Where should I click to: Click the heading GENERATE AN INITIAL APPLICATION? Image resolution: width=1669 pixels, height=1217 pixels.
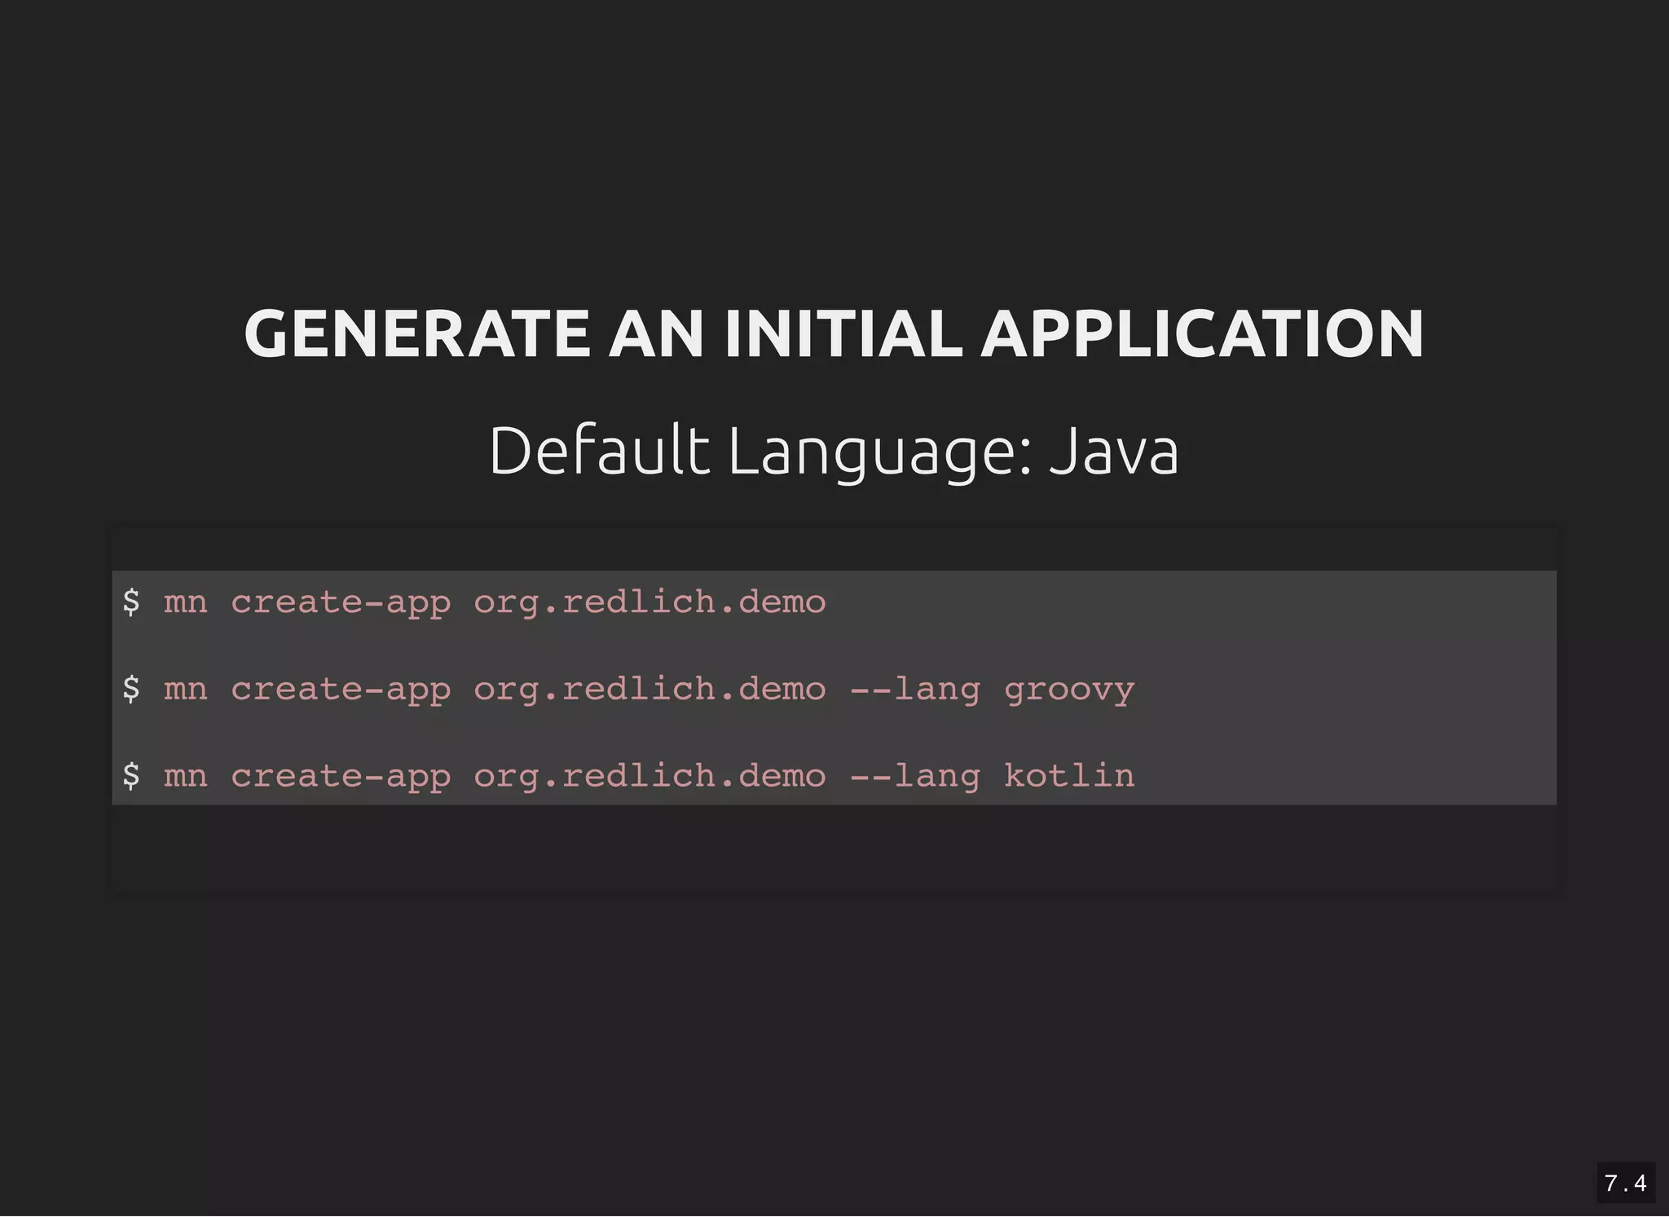coord(834,334)
